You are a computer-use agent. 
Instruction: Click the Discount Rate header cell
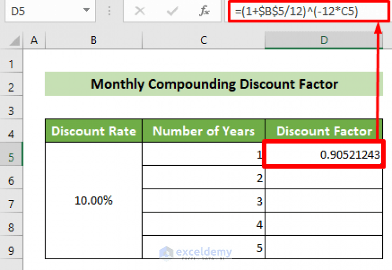94,131
